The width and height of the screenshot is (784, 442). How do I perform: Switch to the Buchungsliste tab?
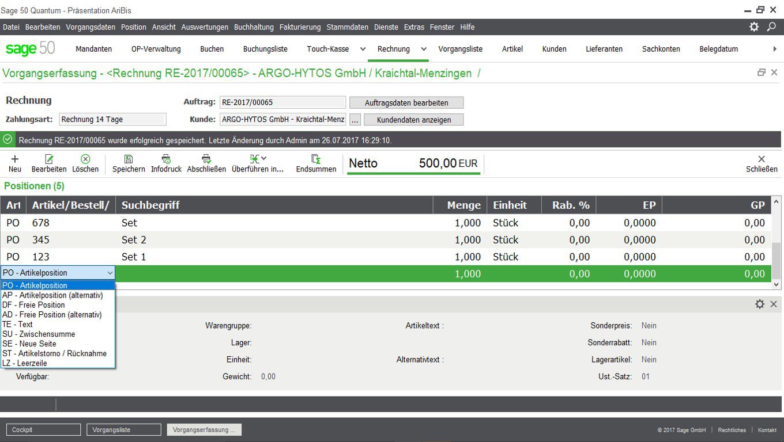(x=265, y=49)
